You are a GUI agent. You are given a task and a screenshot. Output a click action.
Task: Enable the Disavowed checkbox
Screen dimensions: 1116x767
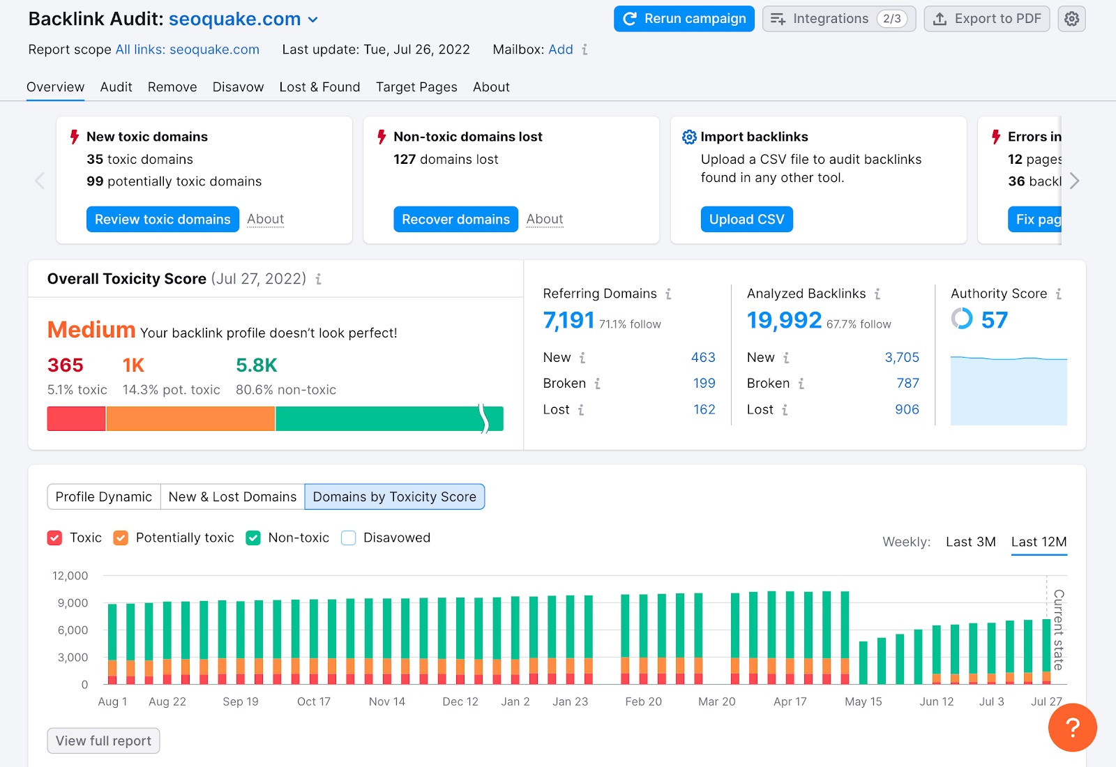click(x=348, y=538)
